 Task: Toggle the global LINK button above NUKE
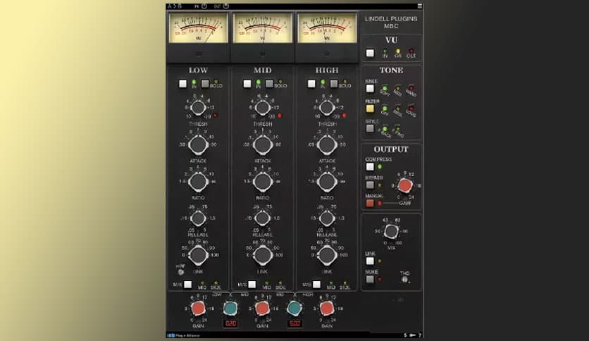(370, 261)
